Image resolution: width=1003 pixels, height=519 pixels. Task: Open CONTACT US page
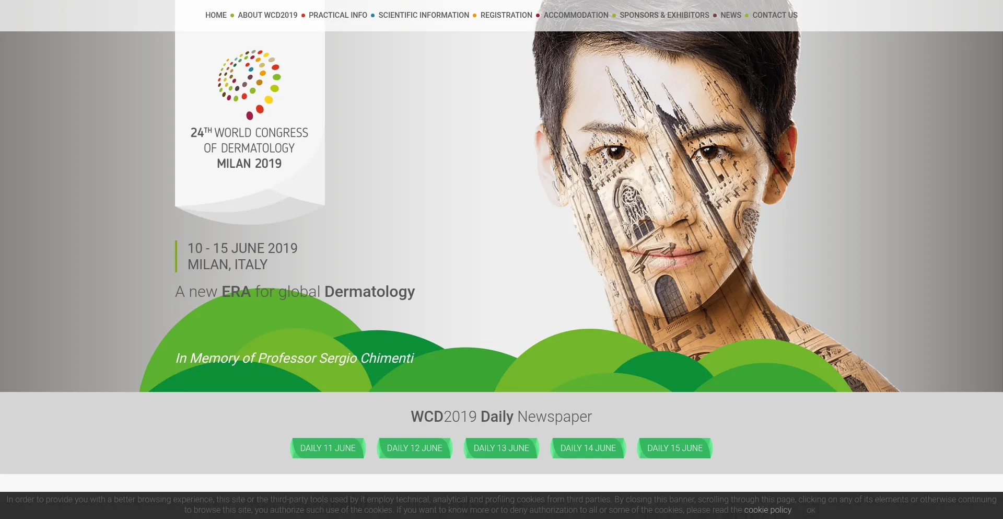pyautogui.click(x=775, y=15)
